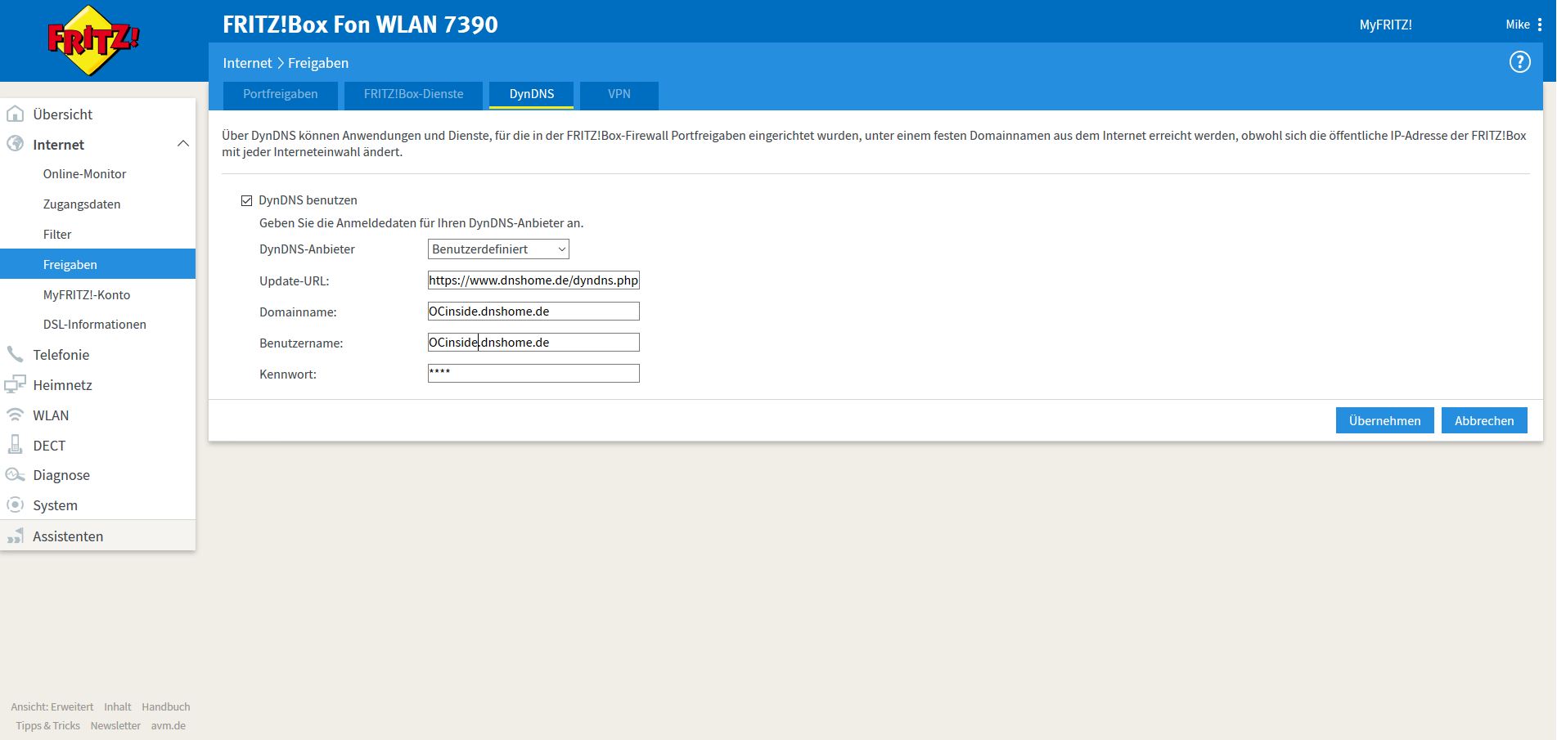Select the DynDNS tab

pos(532,94)
